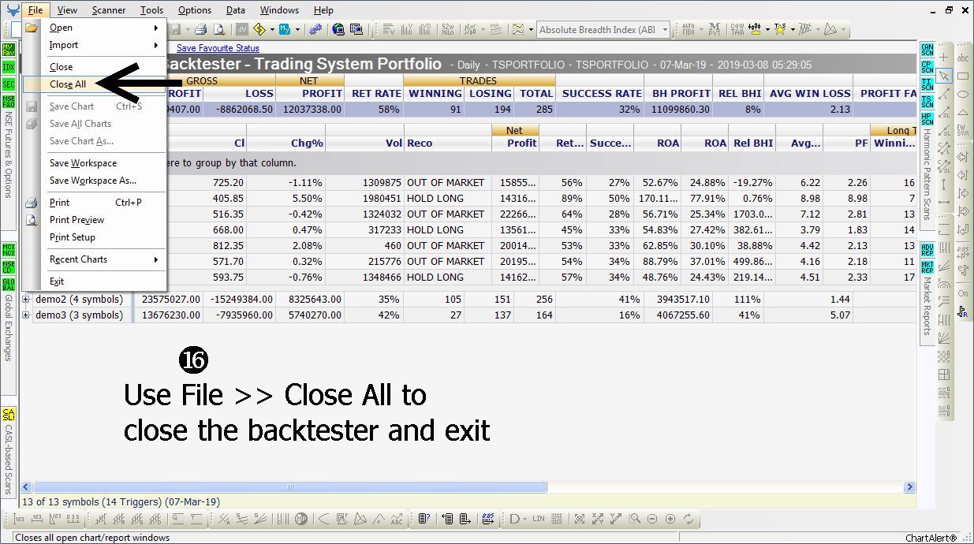Click the zoom in plus icon

pyautogui.click(x=670, y=519)
